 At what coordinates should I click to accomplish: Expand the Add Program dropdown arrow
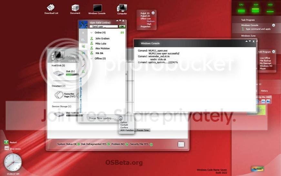pyautogui.click(x=274, y=52)
